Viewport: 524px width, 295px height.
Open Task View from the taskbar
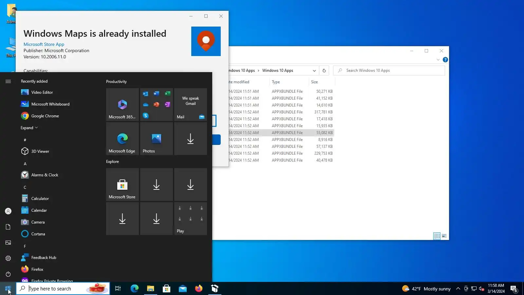pyautogui.click(x=118, y=288)
